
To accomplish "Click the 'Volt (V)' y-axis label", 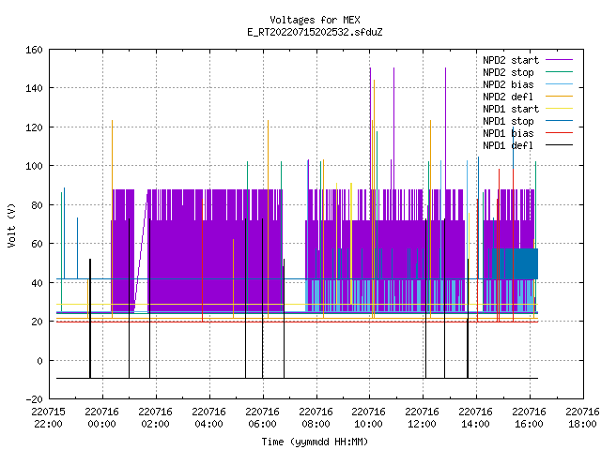I will (x=12, y=225).
